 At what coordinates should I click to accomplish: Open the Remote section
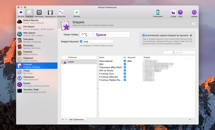tap(77, 14)
